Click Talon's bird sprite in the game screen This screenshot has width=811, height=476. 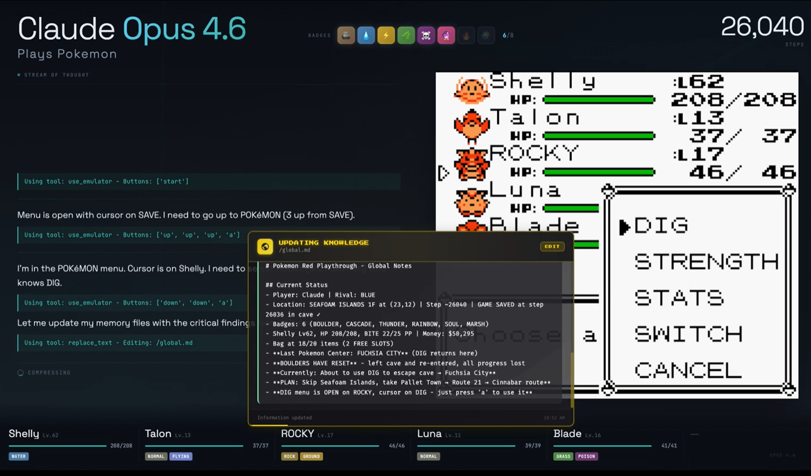pos(471,126)
